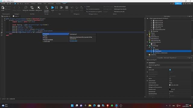Viewport: 193px width, 108px height.
Task: Click the ServerStorage service in Explorer
Action: point(154,46)
